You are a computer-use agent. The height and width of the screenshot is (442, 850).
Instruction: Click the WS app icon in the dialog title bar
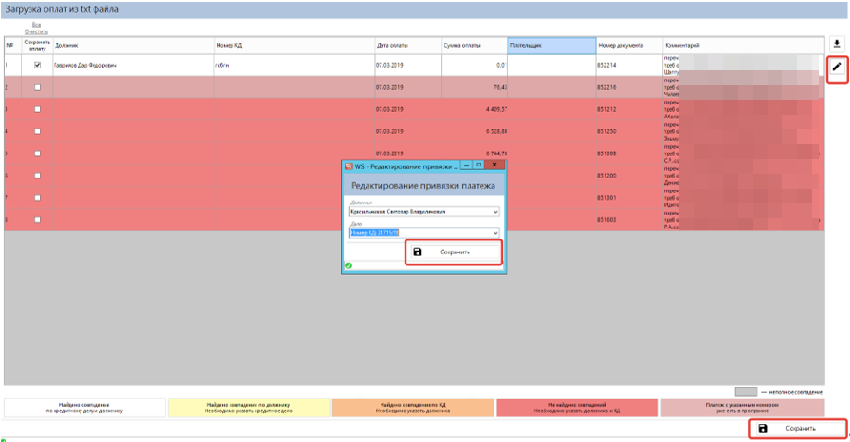click(x=349, y=166)
